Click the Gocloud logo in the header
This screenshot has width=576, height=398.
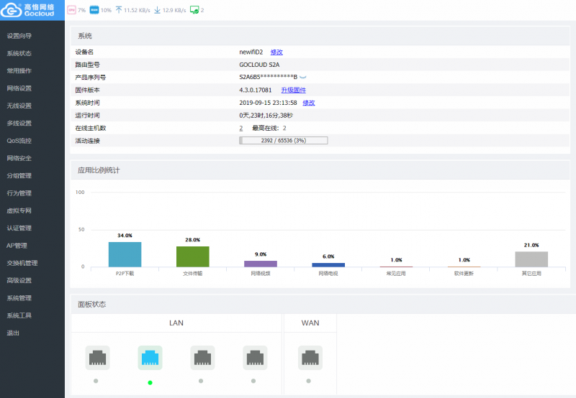click(32, 10)
